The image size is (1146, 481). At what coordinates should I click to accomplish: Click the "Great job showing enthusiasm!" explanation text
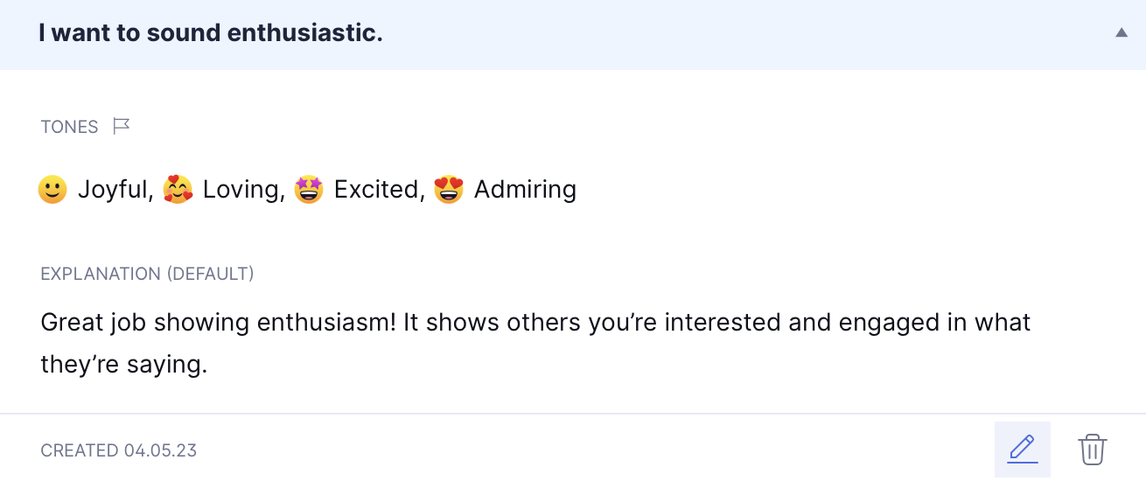[219, 323]
